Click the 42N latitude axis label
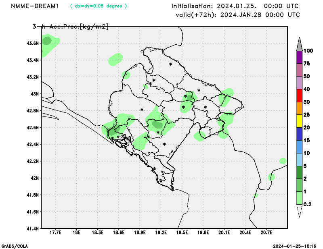Screen dimensions: 323x249 coord(35,178)
